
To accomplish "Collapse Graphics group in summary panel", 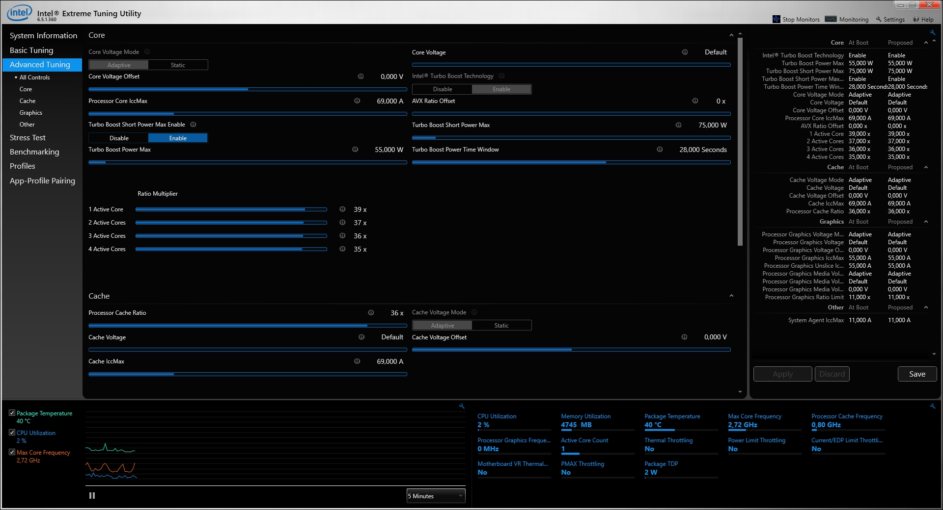I will click(926, 222).
